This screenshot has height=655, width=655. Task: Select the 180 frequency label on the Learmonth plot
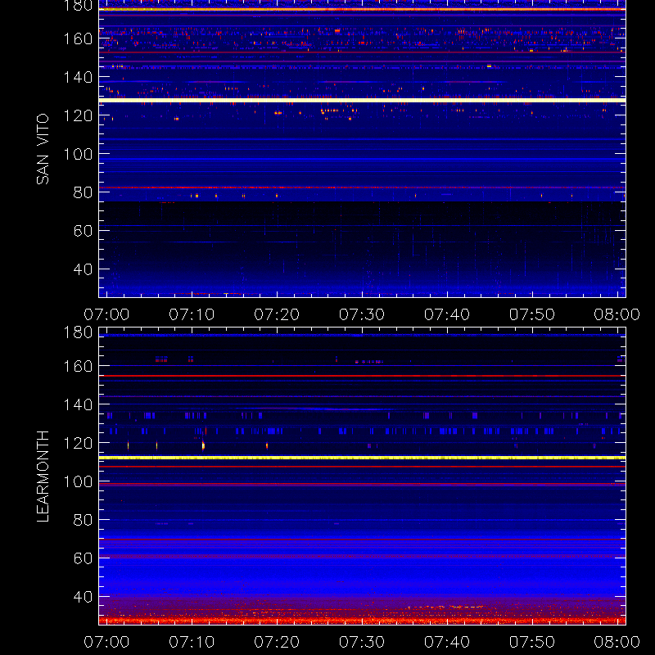[x=78, y=332]
